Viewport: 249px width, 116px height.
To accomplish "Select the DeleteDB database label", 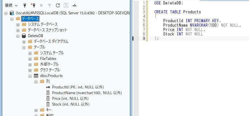I will [36, 36].
